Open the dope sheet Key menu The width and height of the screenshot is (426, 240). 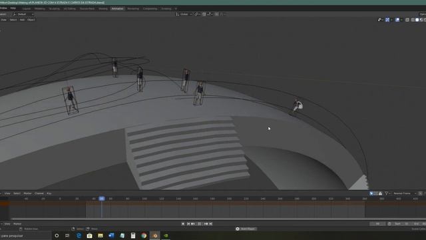pos(49,193)
